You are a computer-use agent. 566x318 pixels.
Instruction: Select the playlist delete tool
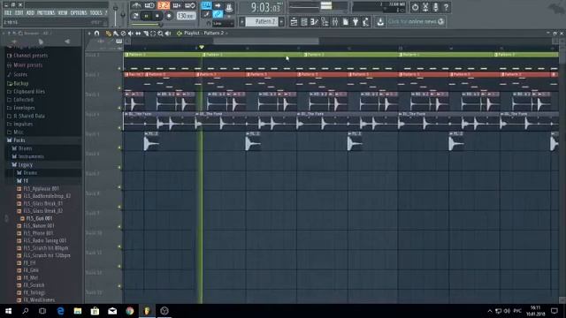click(x=123, y=34)
